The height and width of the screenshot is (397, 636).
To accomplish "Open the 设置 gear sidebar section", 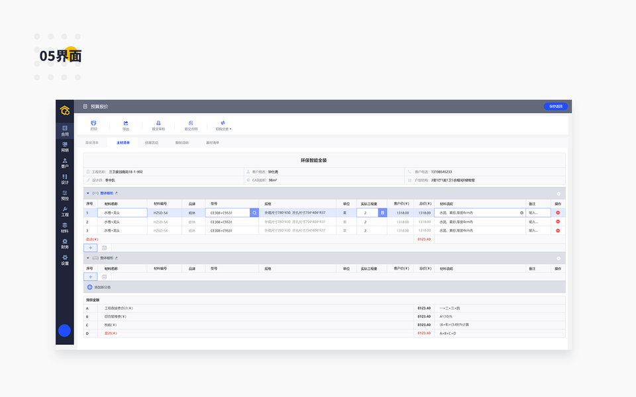I will tap(65, 260).
